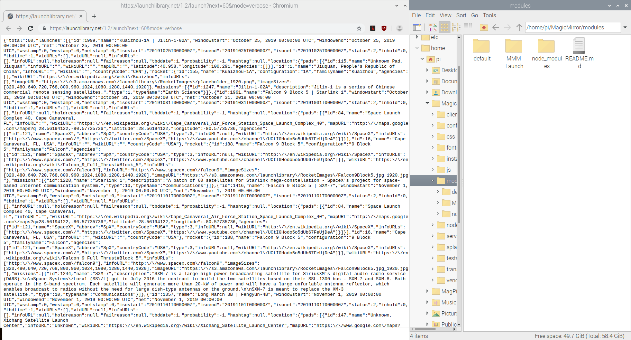Open the Edit menu
The height and width of the screenshot is (340, 631).
click(430, 15)
